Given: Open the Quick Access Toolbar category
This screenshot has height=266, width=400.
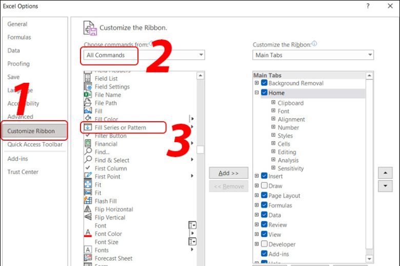Looking at the screenshot, I should pos(35,144).
